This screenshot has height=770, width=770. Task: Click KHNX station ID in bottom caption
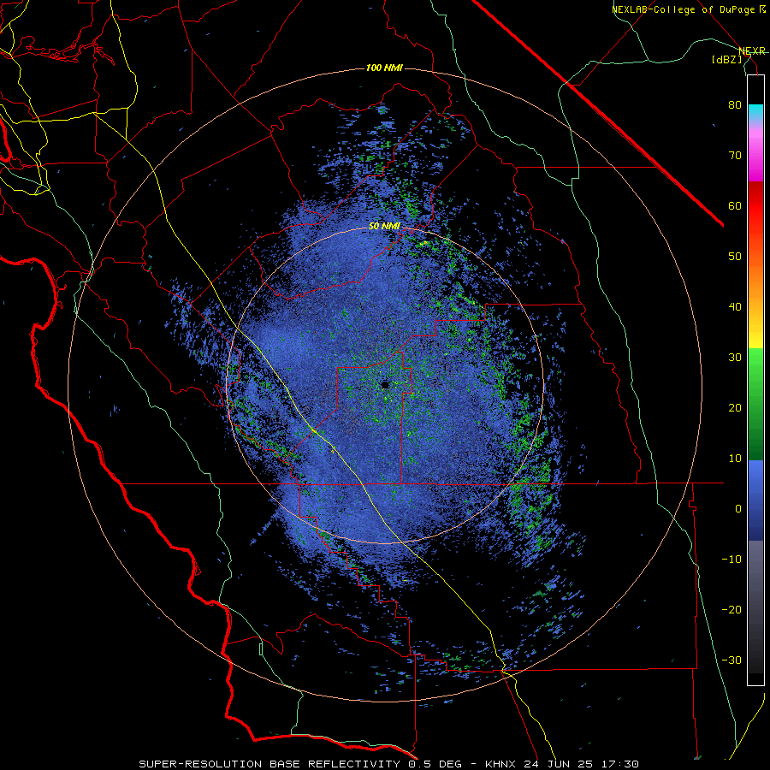500,764
